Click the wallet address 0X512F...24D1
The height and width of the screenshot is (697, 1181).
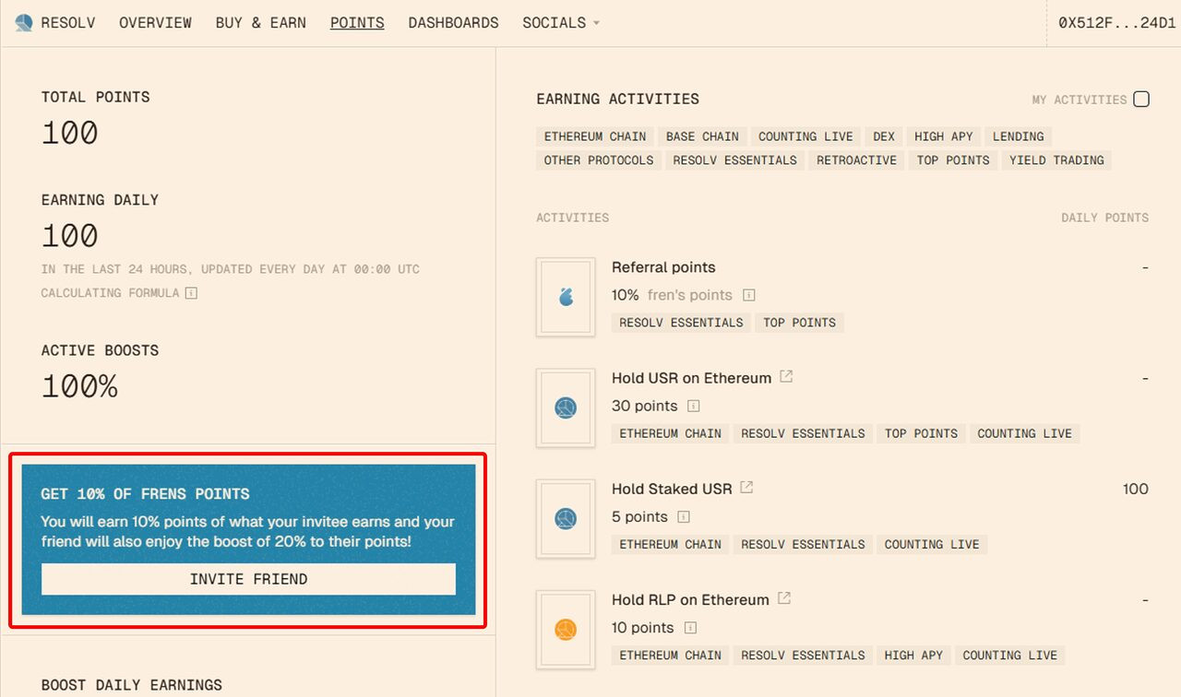(1115, 22)
